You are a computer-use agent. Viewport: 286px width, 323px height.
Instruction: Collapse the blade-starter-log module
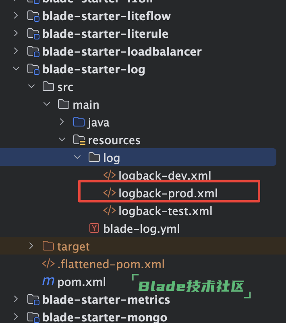[x=16, y=69]
